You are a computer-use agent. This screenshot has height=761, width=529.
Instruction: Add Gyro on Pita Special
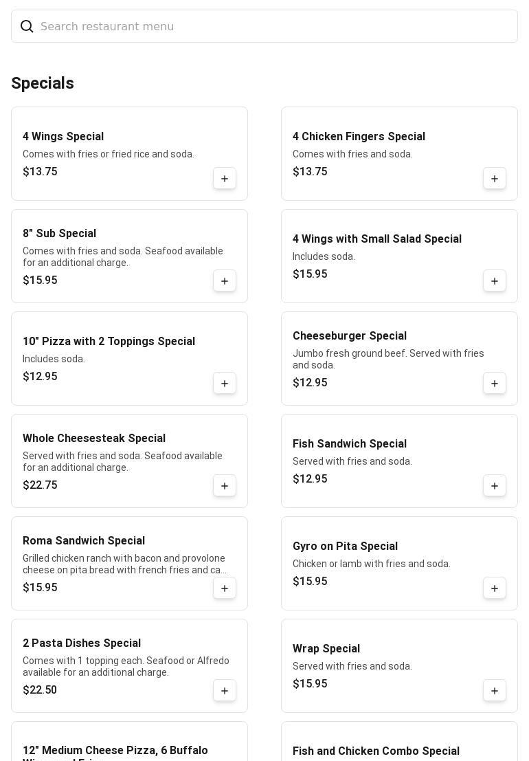pos(495,588)
